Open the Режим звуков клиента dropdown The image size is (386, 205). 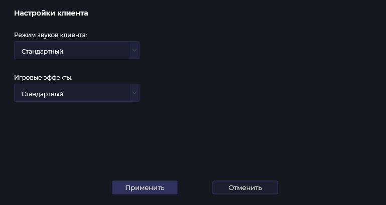76,51
